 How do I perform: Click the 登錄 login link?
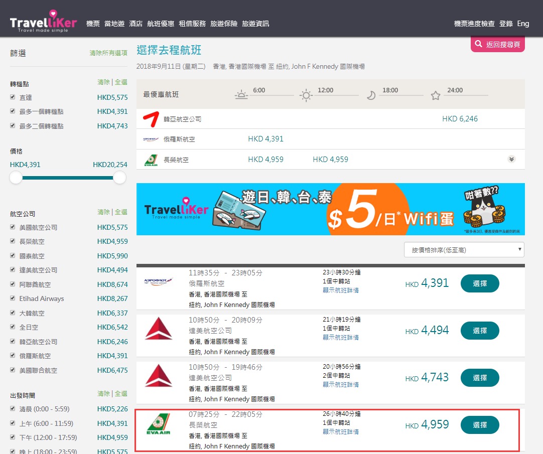506,24
